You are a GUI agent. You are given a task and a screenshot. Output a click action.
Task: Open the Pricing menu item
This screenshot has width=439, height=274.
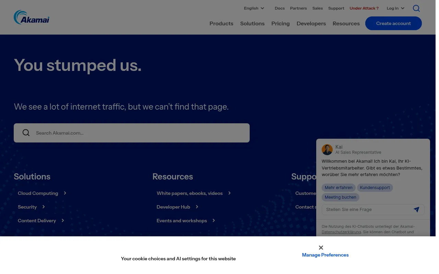281,23
